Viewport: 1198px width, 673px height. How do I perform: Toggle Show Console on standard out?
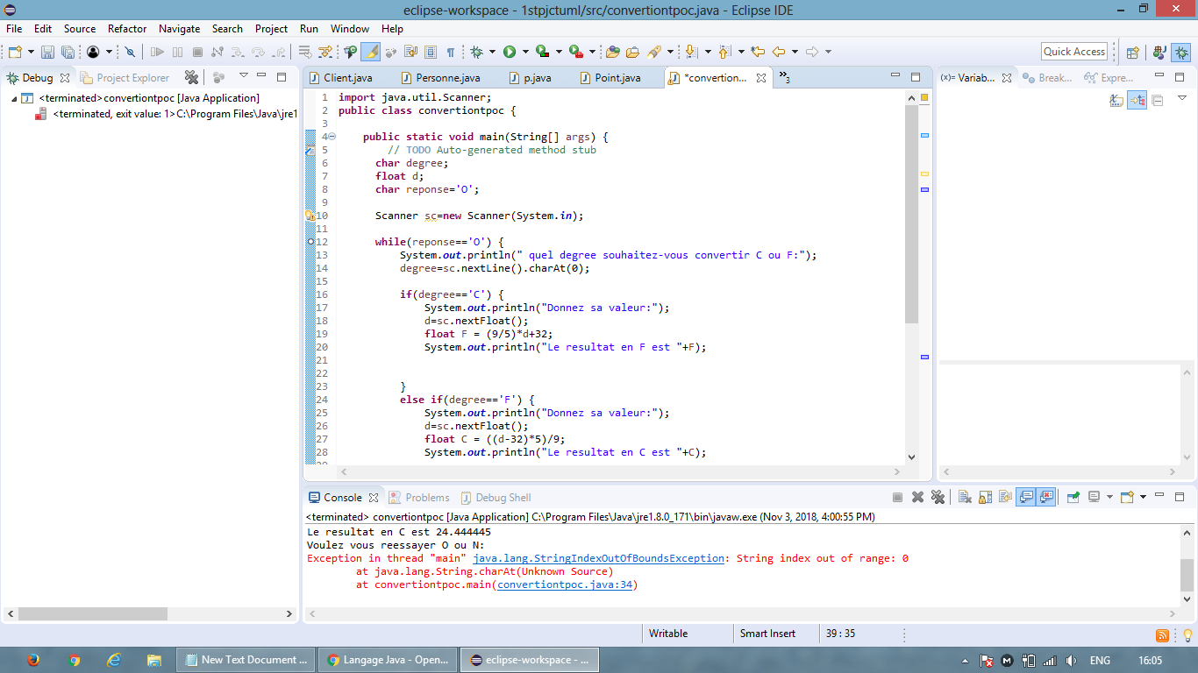point(1025,497)
